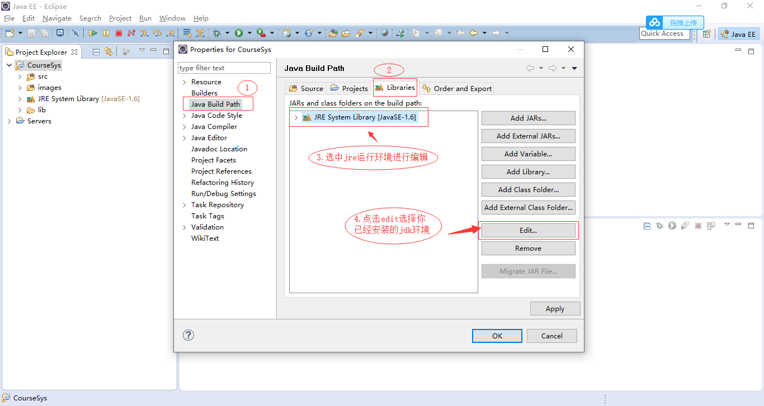This screenshot has height=406, width=764.
Task: Open the Window menu
Action: click(172, 18)
